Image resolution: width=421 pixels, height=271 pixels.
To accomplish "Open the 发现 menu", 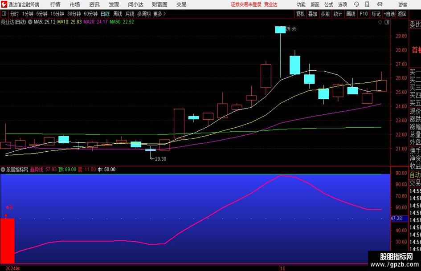I will tap(114, 4).
